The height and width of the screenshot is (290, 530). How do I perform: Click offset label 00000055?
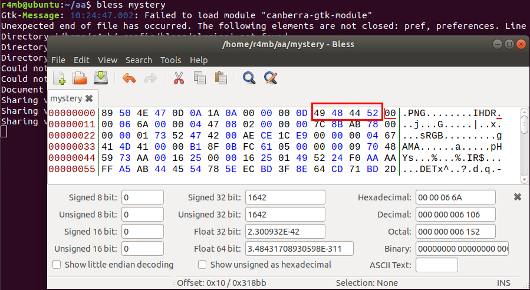tap(72, 169)
